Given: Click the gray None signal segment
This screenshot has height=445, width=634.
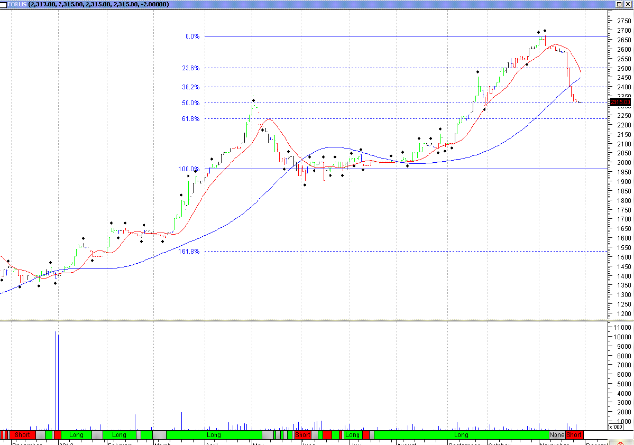Looking at the screenshot, I should [x=557, y=435].
